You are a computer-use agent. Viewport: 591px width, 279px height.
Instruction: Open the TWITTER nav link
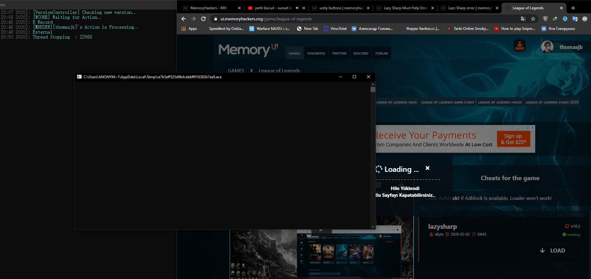(339, 53)
